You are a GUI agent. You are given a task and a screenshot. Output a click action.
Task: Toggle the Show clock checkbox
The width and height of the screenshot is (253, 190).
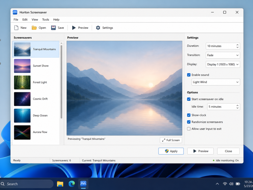(189, 115)
